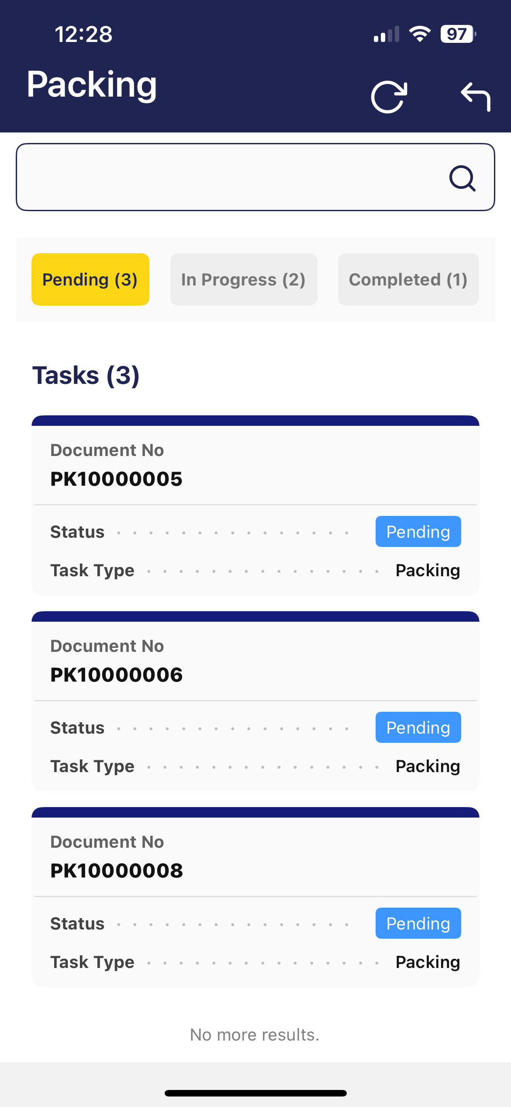Tap the refresh icon in header
511x1107 pixels.
click(x=389, y=97)
